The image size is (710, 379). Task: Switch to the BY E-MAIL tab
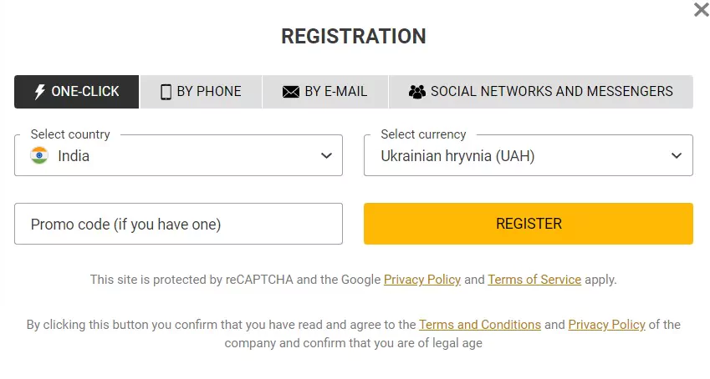click(325, 92)
